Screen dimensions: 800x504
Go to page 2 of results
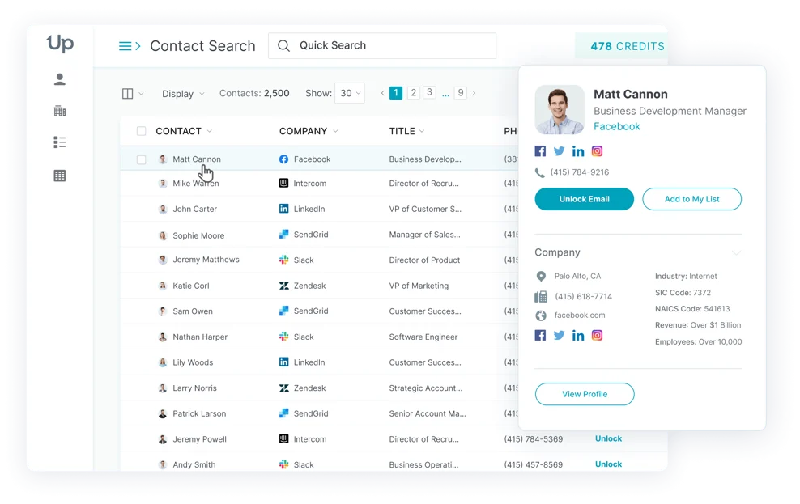tap(413, 93)
